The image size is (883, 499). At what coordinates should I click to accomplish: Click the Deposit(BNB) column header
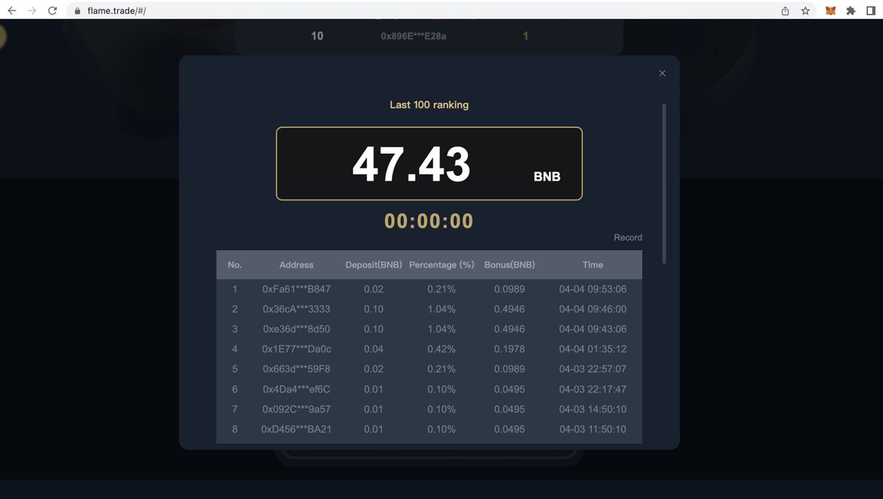click(374, 265)
